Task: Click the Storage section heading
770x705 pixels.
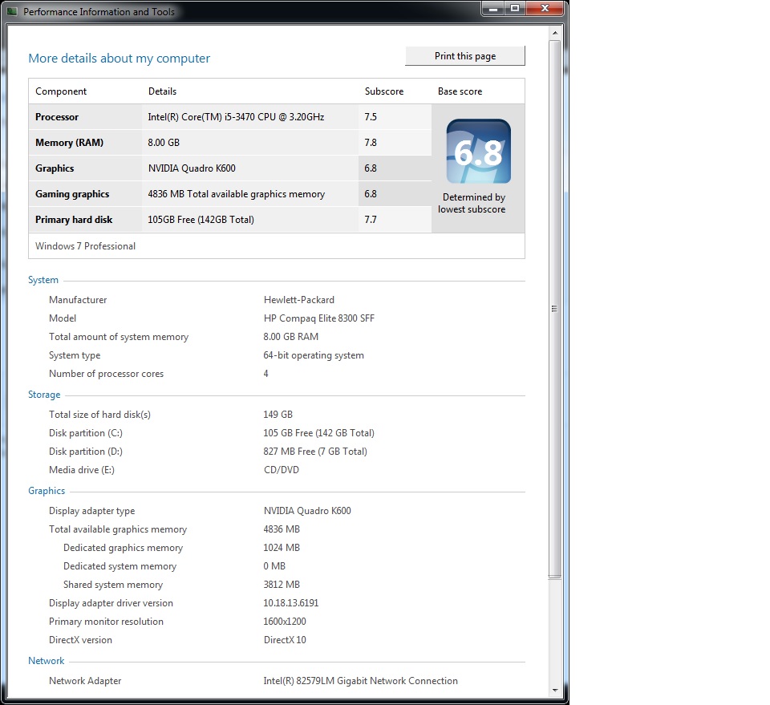Action: pos(44,395)
